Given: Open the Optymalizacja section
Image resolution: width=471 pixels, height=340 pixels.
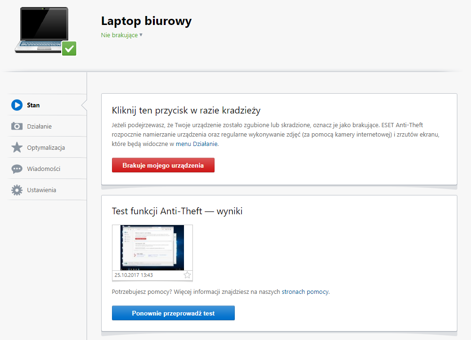Looking at the screenshot, I should pyautogui.click(x=47, y=147).
